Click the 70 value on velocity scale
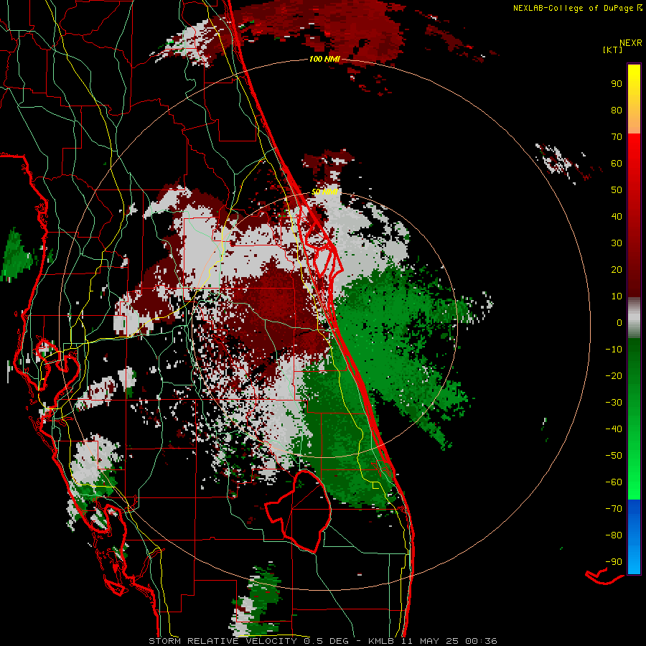Viewport: 646px width, 646px height. point(617,137)
